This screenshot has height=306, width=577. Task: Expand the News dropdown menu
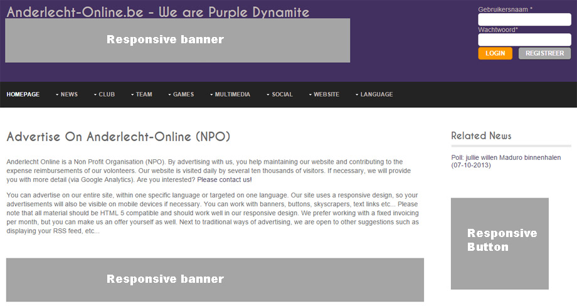point(66,95)
